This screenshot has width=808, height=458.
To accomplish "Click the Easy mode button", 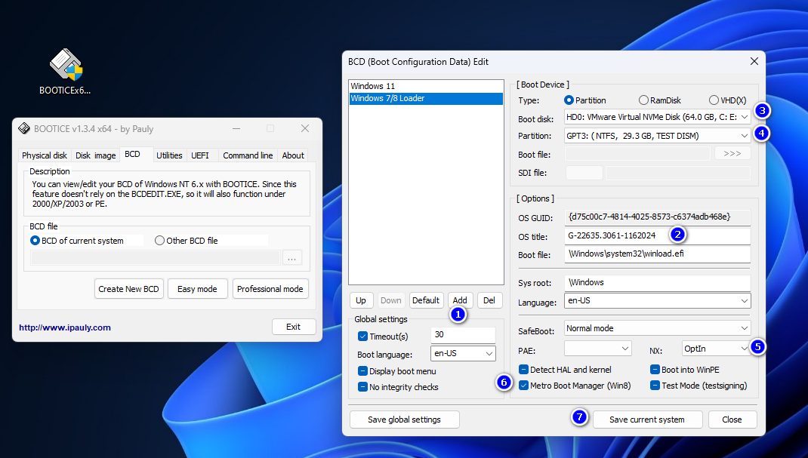I will pos(197,289).
